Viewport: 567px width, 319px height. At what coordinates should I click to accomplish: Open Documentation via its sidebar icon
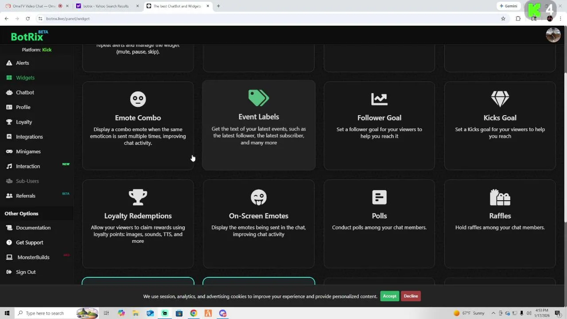pyautogui.click(x=9, y=228)
